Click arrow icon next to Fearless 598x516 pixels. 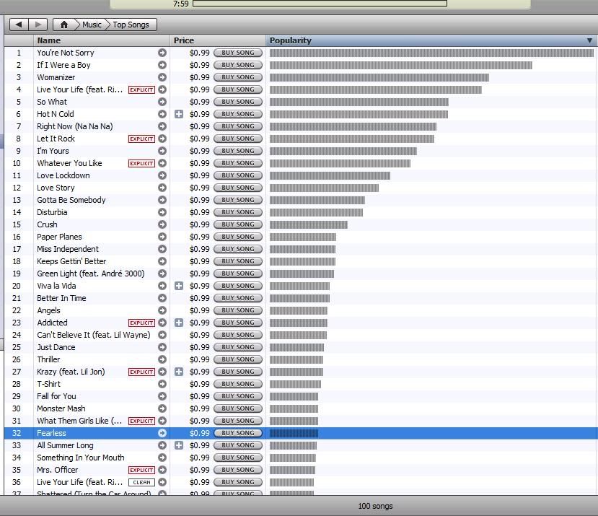(162, 433)
